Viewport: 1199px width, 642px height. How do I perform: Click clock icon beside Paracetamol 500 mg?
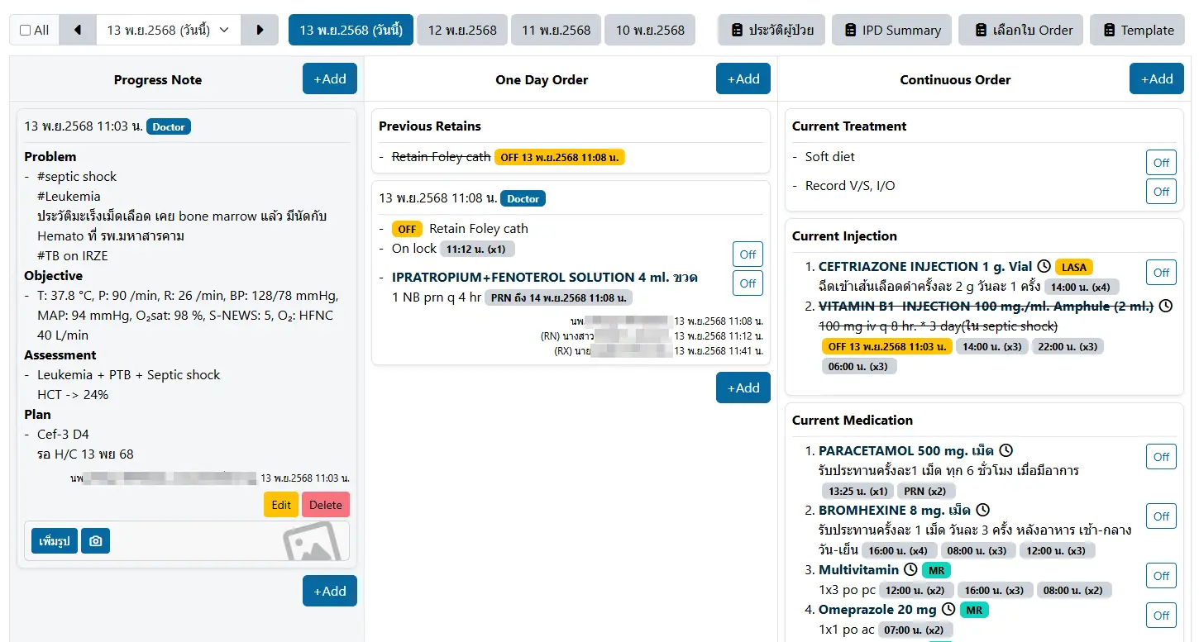pos(1006,450)
